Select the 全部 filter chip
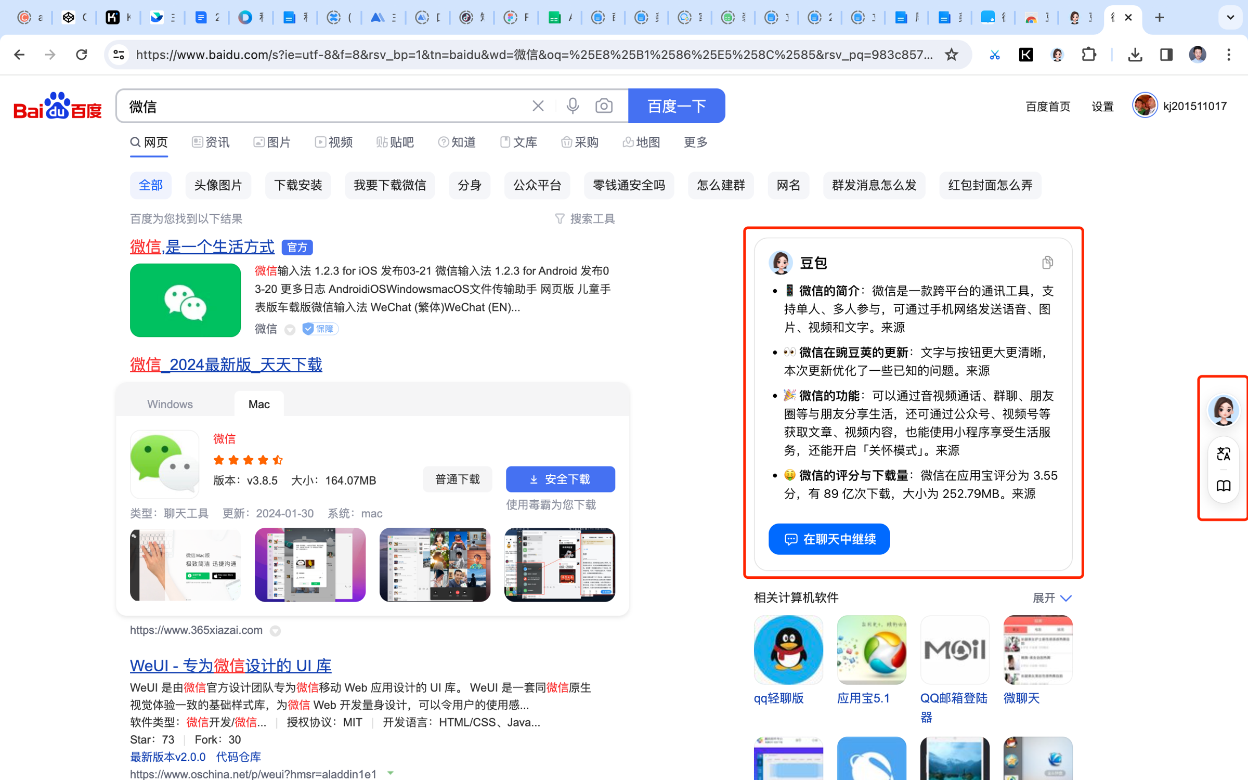1248x780 pixels. (150, 185)
